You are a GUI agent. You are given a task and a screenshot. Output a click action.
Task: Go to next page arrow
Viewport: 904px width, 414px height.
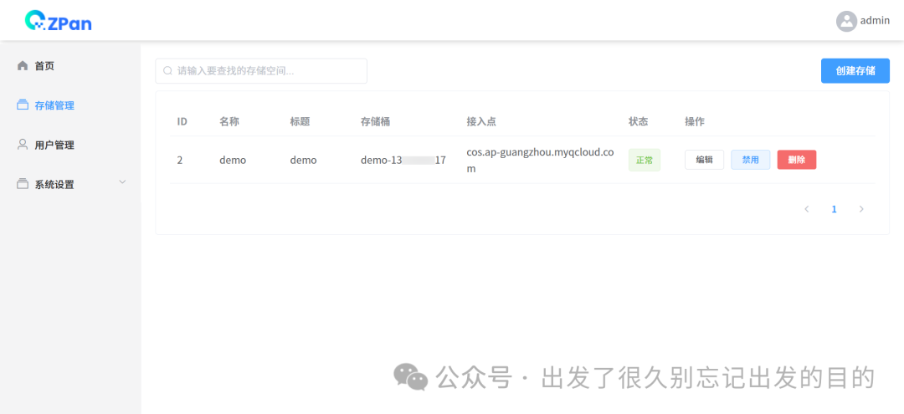[x=861, y=209]
